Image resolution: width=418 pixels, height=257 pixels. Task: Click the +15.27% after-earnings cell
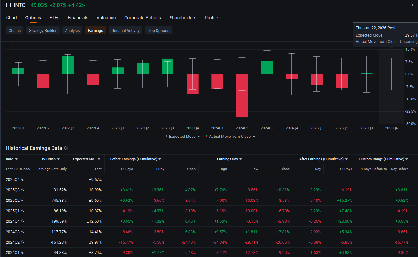click(345, 200)
